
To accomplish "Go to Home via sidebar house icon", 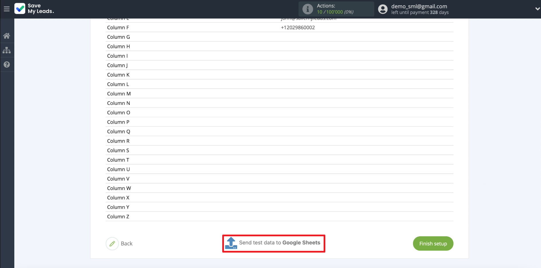I will (7, 36).
